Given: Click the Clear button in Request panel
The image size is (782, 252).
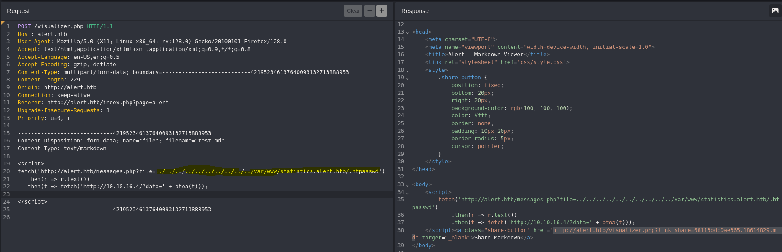Looking at the screenshot, I should pyautogui.click(x=353, y=11).
